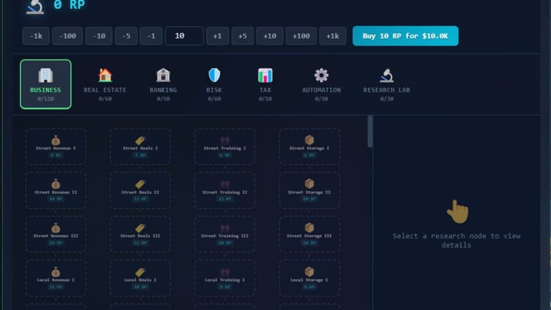
Task: Click the +5 amount button
Action: [x=243, y=36]
